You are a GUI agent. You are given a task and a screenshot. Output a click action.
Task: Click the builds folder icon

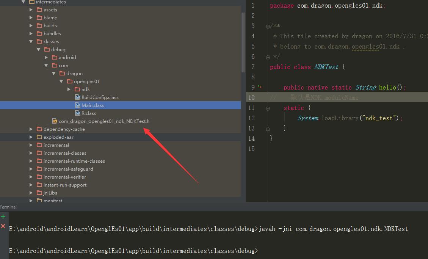39,26
